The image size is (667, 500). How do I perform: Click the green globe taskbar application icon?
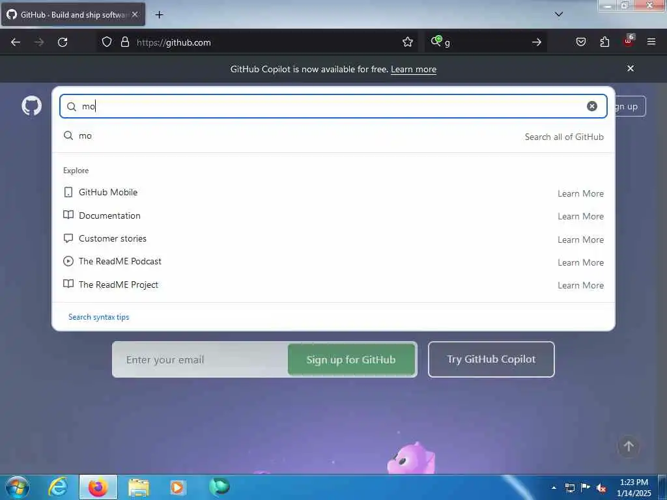tap(220, 487)
